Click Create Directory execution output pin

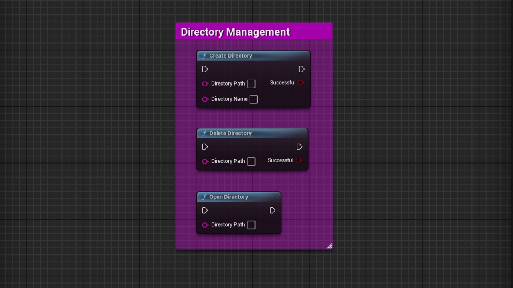point(302,69)
